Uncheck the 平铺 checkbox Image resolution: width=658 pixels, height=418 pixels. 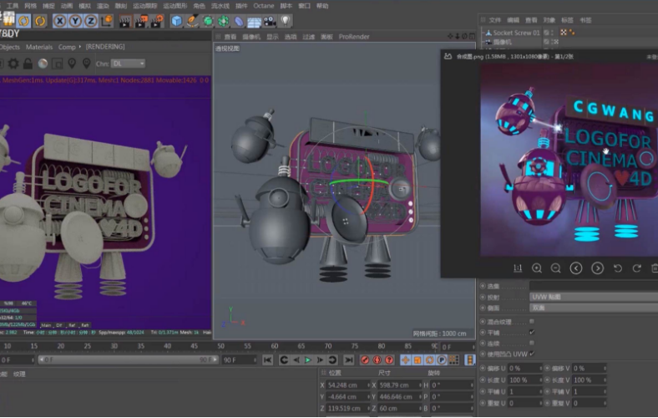pos(532,332)
